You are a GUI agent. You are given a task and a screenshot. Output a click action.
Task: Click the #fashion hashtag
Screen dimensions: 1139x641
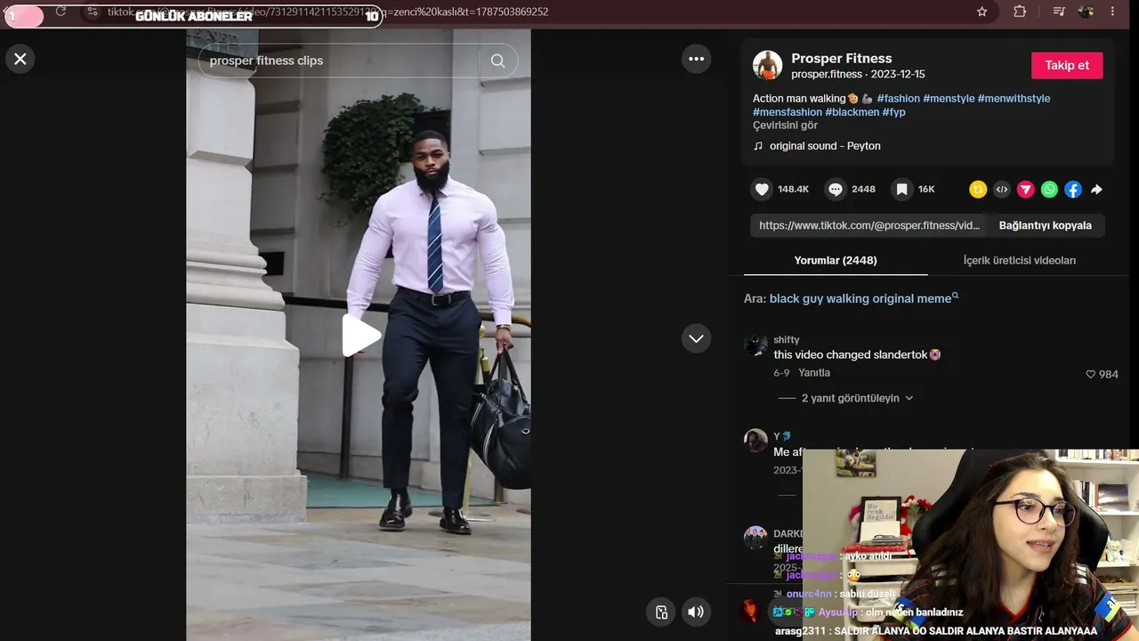click(x=898, y=98)
